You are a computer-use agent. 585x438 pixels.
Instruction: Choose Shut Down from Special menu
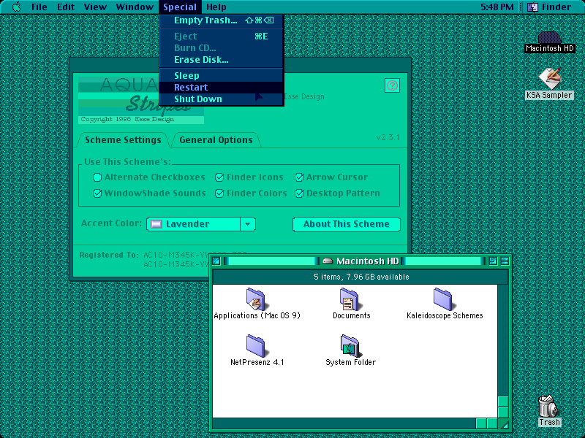[x=222, y=99]
